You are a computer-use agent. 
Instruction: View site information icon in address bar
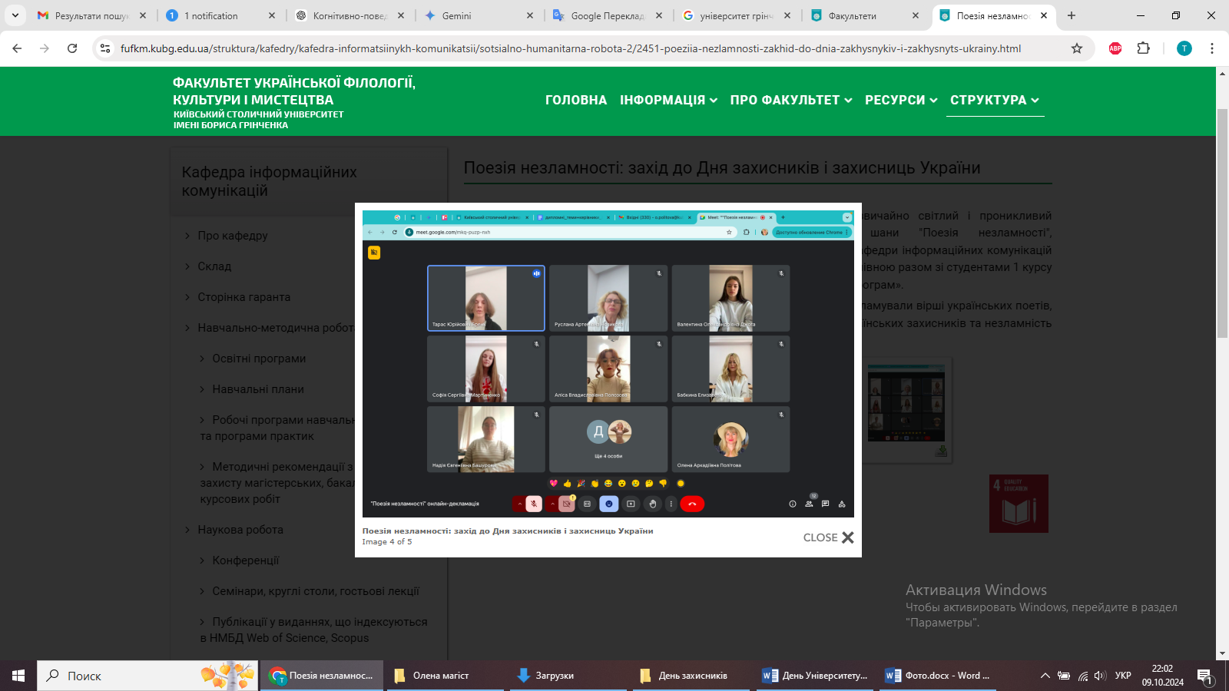tap(106, 48)
